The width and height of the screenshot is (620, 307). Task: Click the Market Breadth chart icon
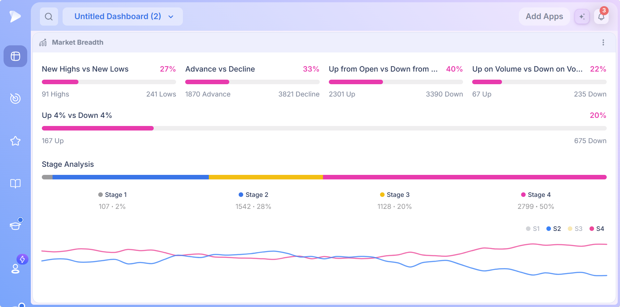point(43,42)
